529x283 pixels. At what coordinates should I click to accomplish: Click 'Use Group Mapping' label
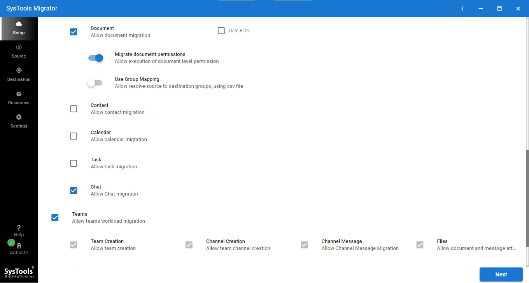[x=137, y=79]
